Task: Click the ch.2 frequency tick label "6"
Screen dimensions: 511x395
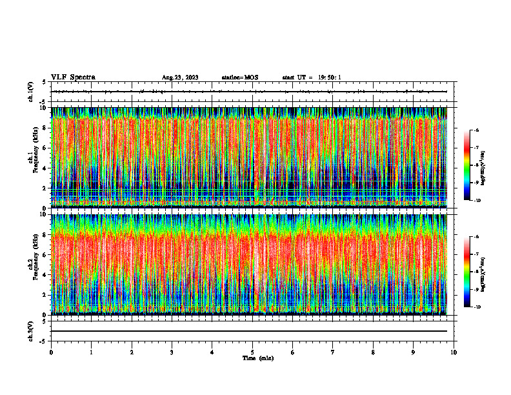Action: pyautogui.click(x=45, y=255)
